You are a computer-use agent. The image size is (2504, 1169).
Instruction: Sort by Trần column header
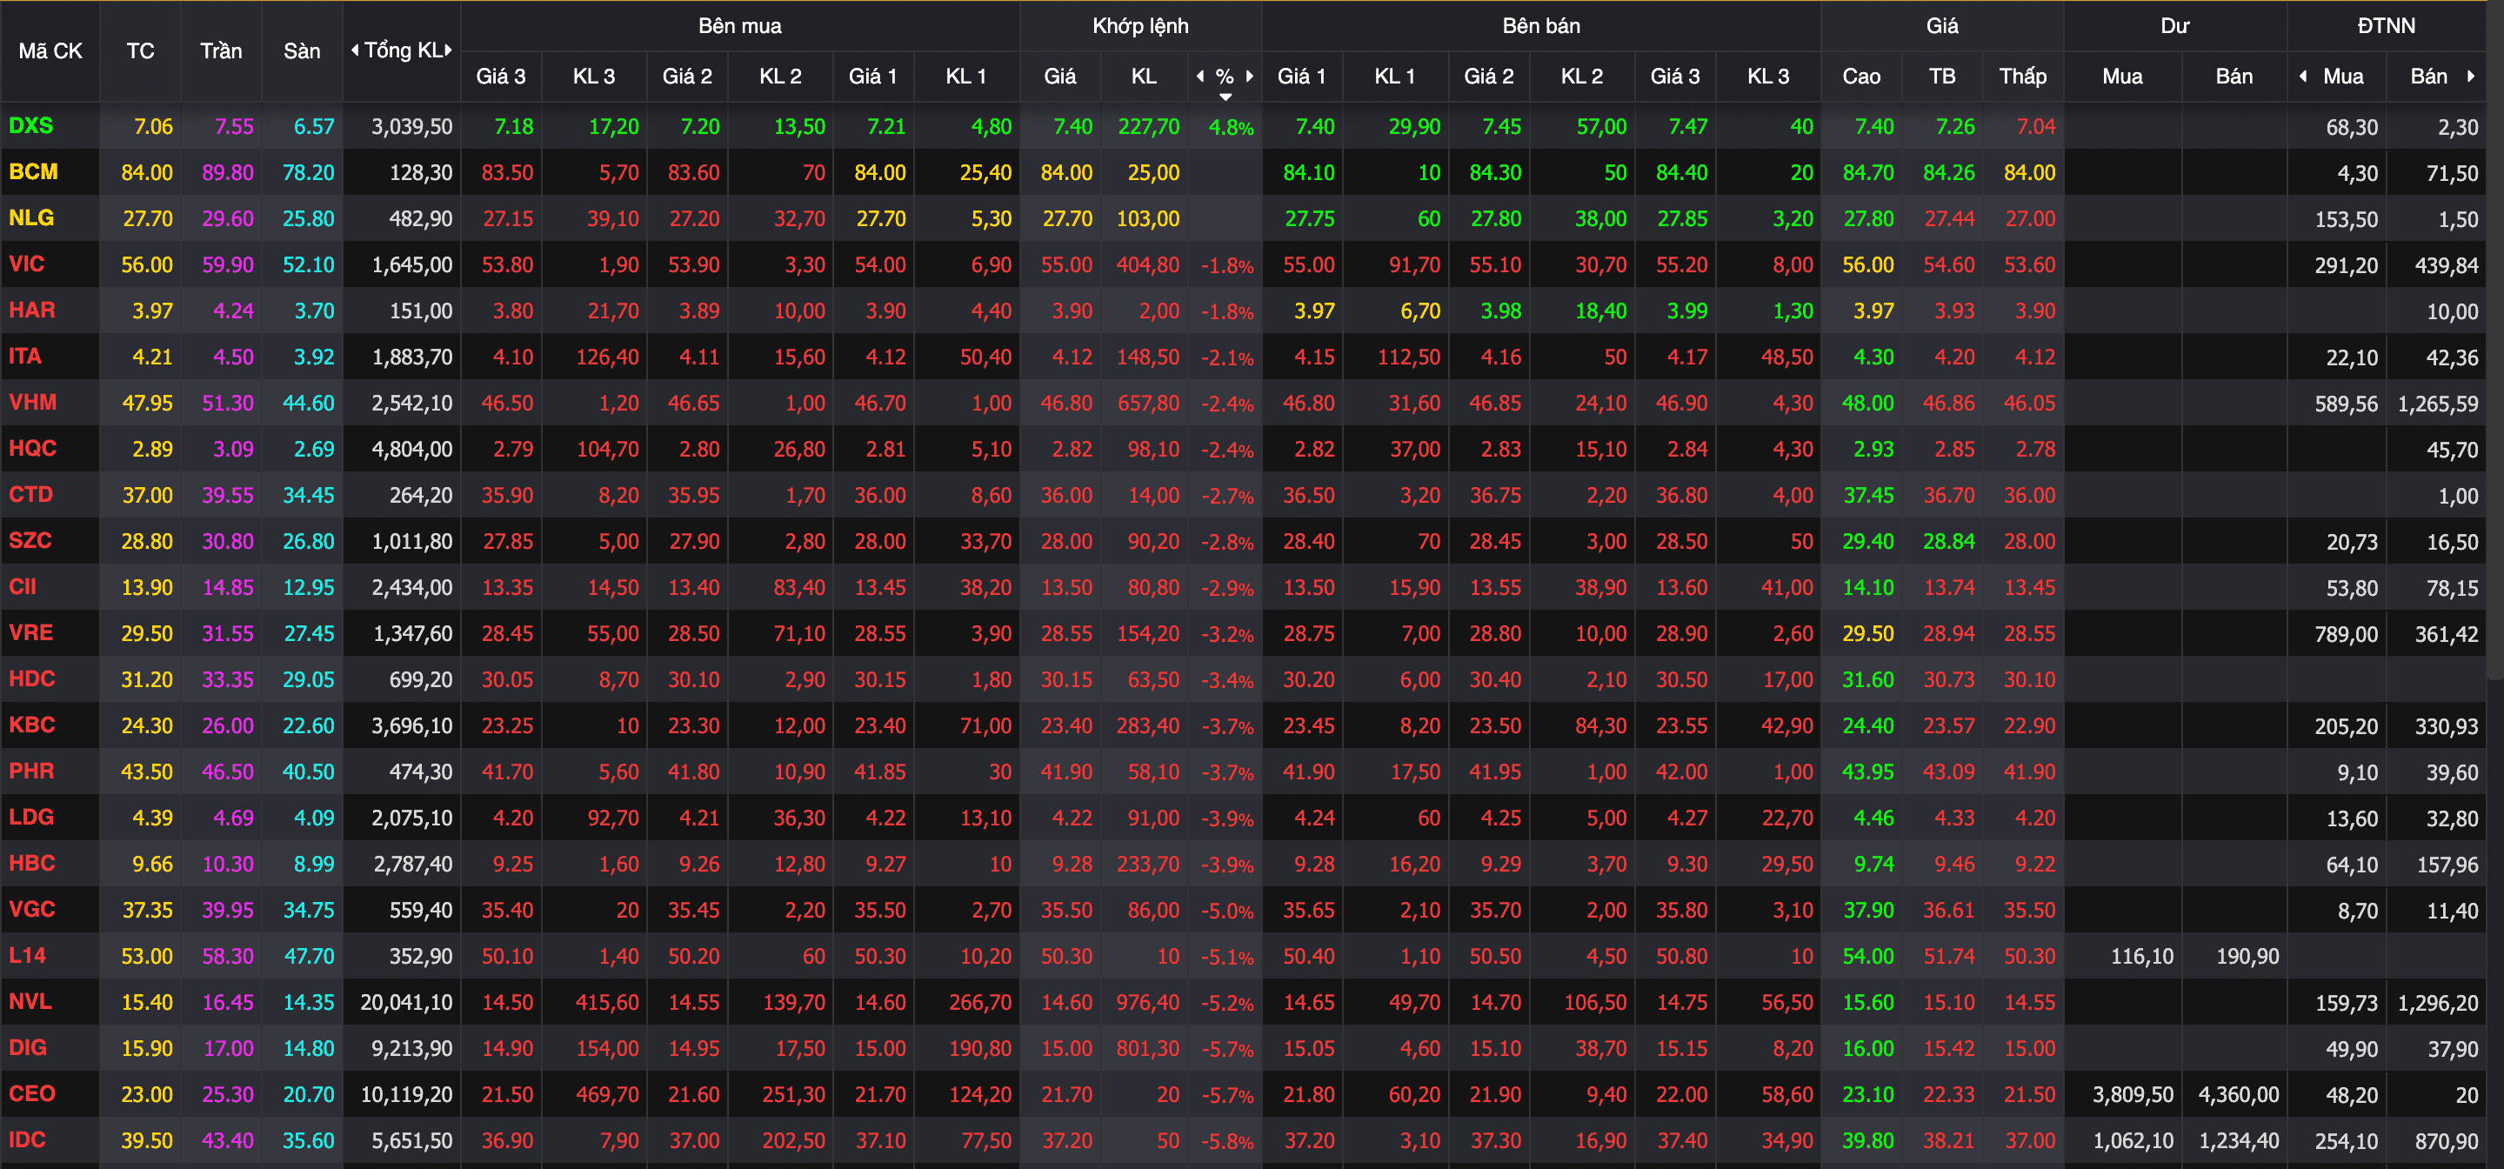221,50
